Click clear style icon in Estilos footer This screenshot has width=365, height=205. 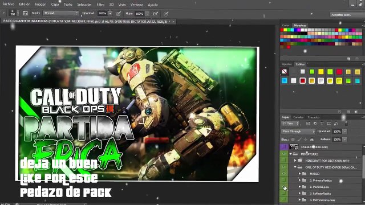[340, 112]
